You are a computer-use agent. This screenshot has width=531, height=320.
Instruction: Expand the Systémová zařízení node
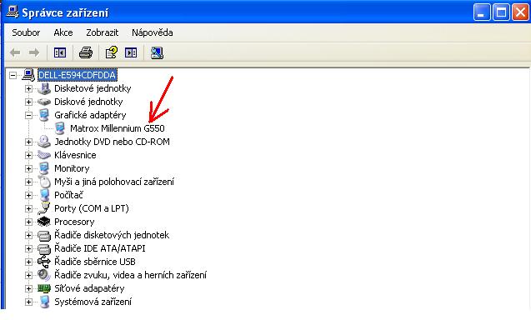(x=28, y=302)
